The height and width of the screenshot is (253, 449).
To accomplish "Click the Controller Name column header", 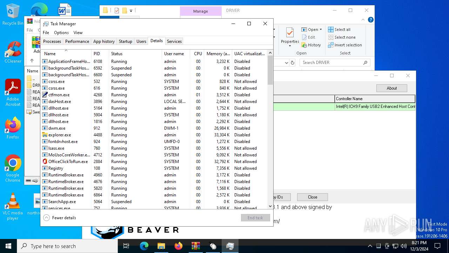I will [375, 99].
